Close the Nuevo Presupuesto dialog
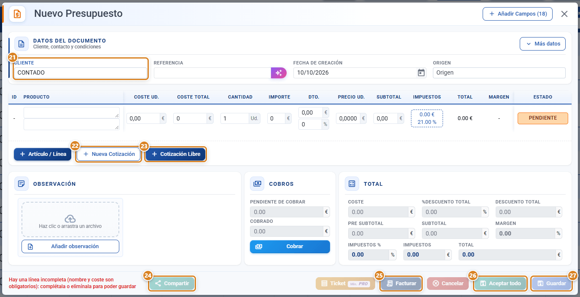This screenshot has width=580, height=297. coord(564,14)
